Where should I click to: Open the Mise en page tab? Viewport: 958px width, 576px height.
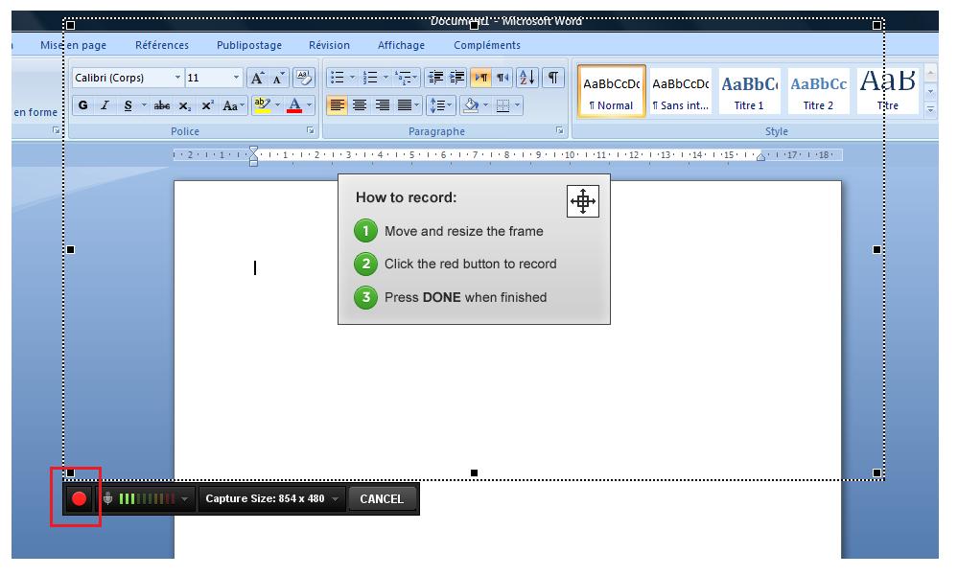[x=73, y=45]
